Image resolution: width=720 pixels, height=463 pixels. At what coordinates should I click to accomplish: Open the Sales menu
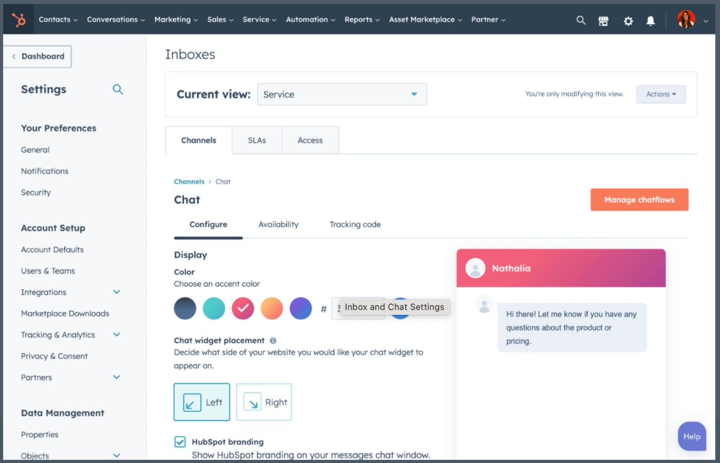click(220, 20)
